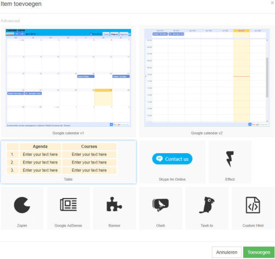Close the Item toevoegen dialog
Viewport: 275px width, 259px height.
click(272, 3)
